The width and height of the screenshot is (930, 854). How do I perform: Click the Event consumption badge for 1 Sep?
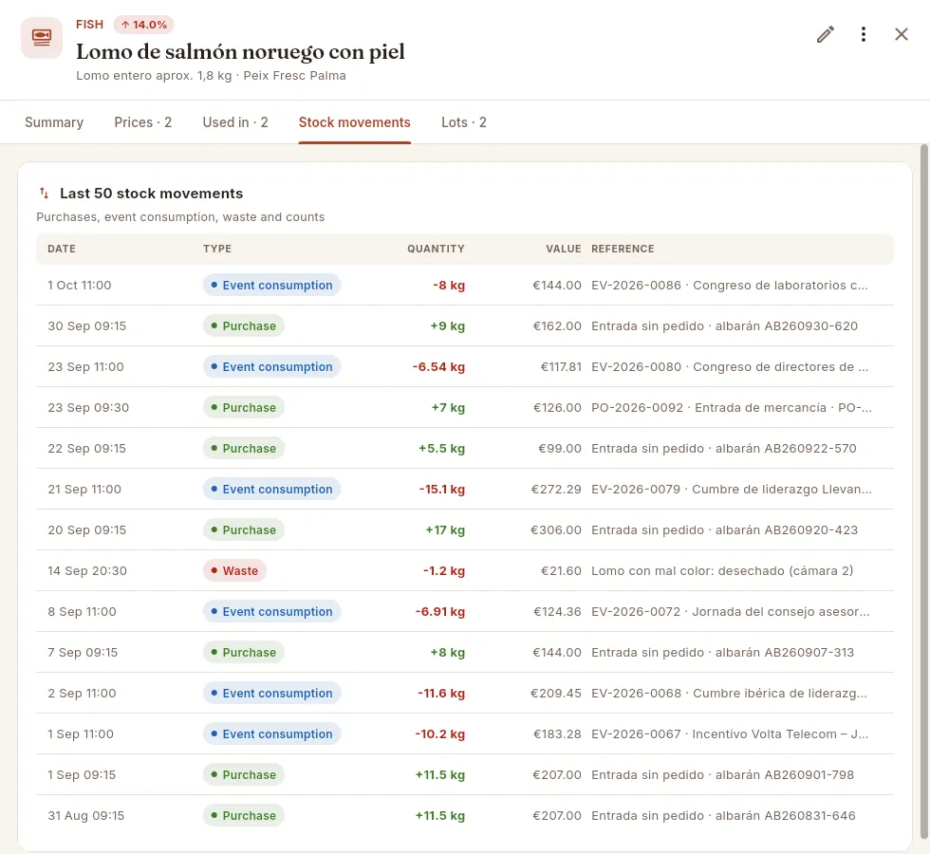[x=271, y=733]
